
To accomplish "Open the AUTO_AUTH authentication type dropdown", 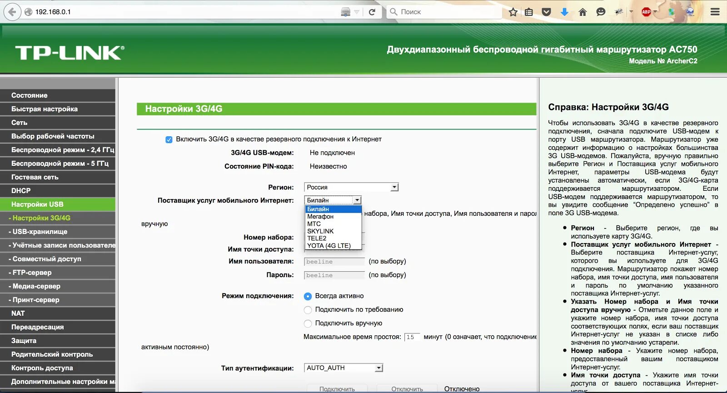I will (344, 368).
